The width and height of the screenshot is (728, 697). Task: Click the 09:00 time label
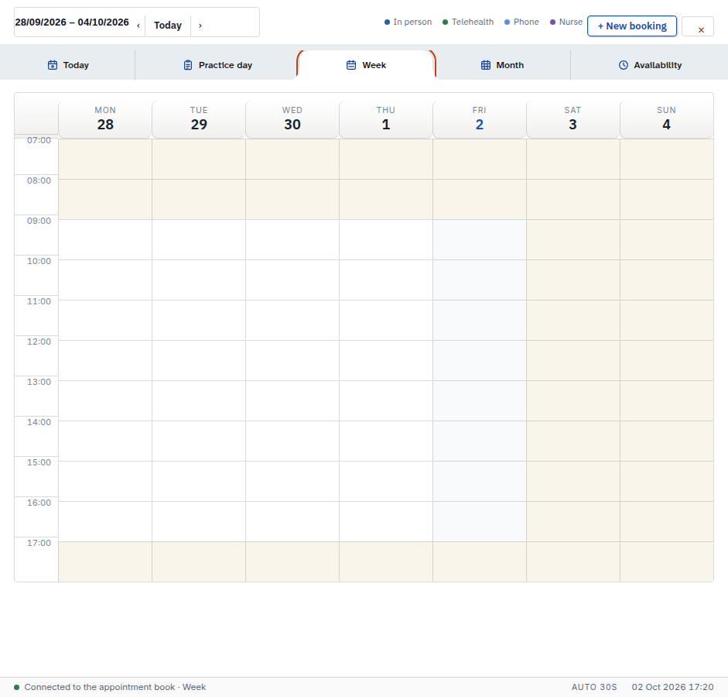pos(39,221)
